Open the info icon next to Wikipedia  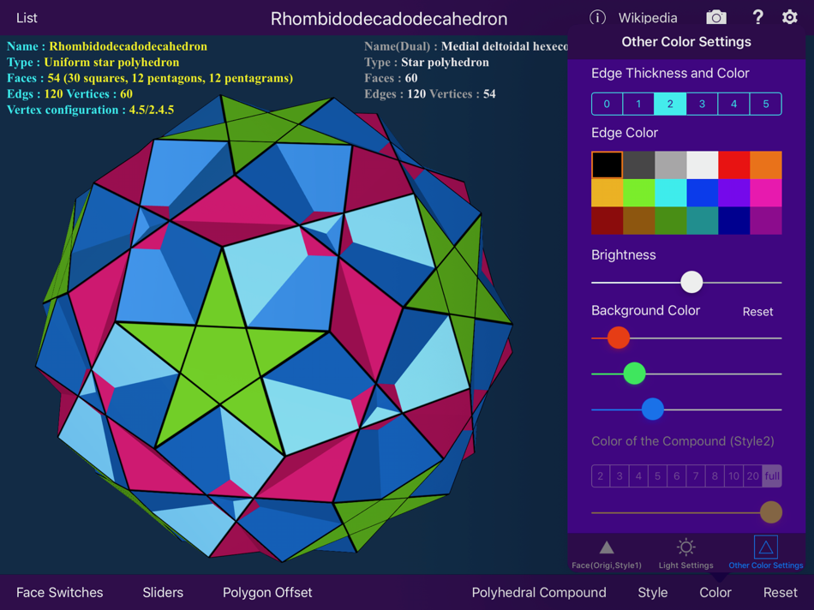(597, 18)
